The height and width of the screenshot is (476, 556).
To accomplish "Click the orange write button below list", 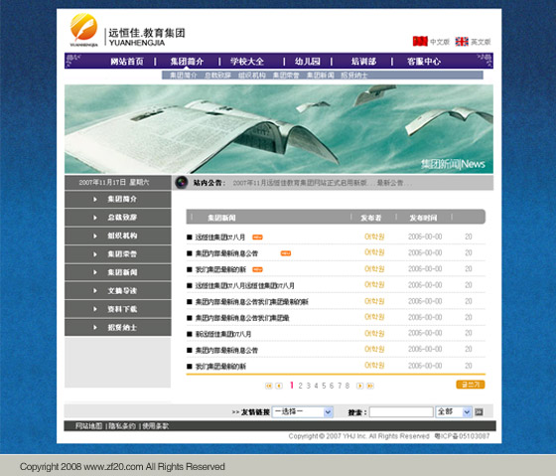I will [x=471, y=385].
